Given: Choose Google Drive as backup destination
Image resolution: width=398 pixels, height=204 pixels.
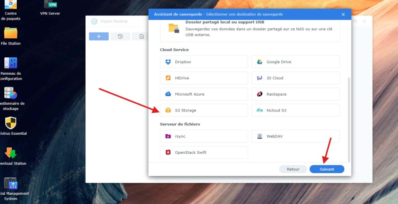Looking at the screenshot, I should (x=296, y=62).
